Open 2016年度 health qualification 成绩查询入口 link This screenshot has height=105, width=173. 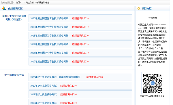[x=80, y=53]
